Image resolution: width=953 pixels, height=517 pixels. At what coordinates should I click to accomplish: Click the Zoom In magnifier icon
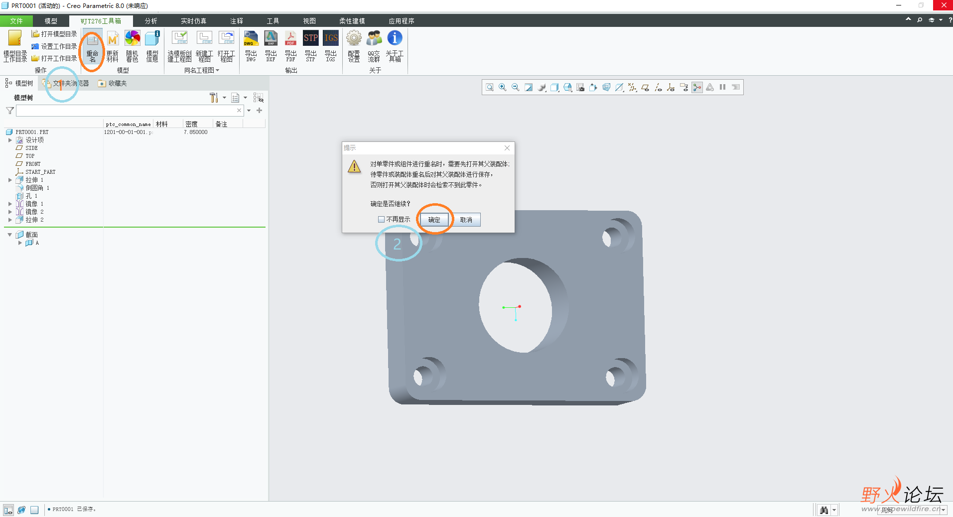click(503, 87)
